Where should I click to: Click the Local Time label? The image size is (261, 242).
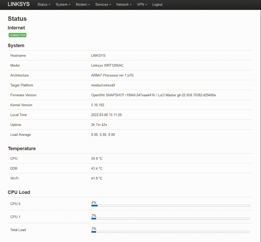click(x=18, y=115)
